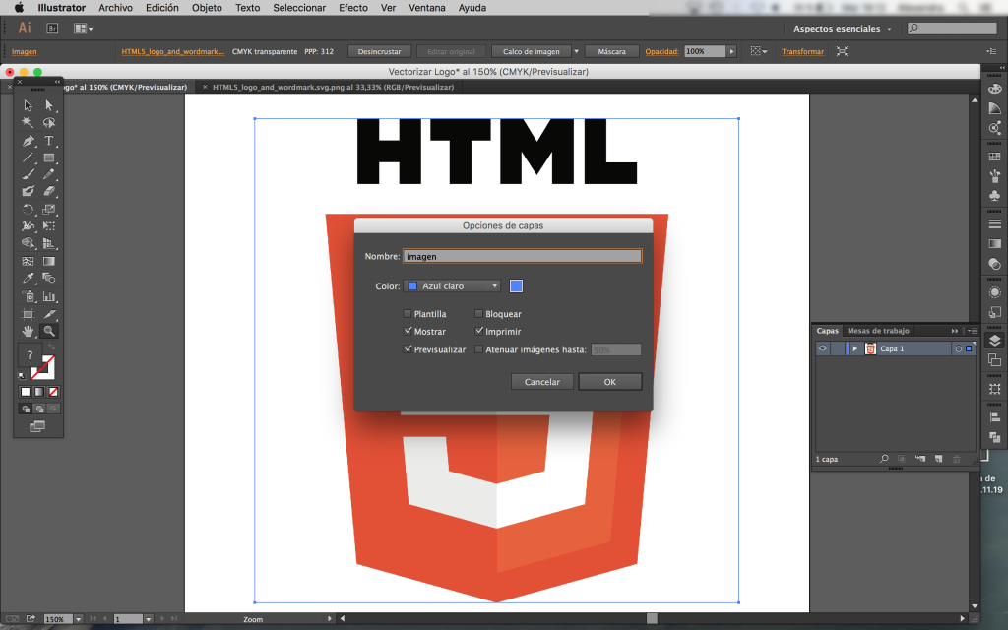The image size is (1008, 630).
Task: Enable the Bloquear checkbox
Action: tap(478, 314)
